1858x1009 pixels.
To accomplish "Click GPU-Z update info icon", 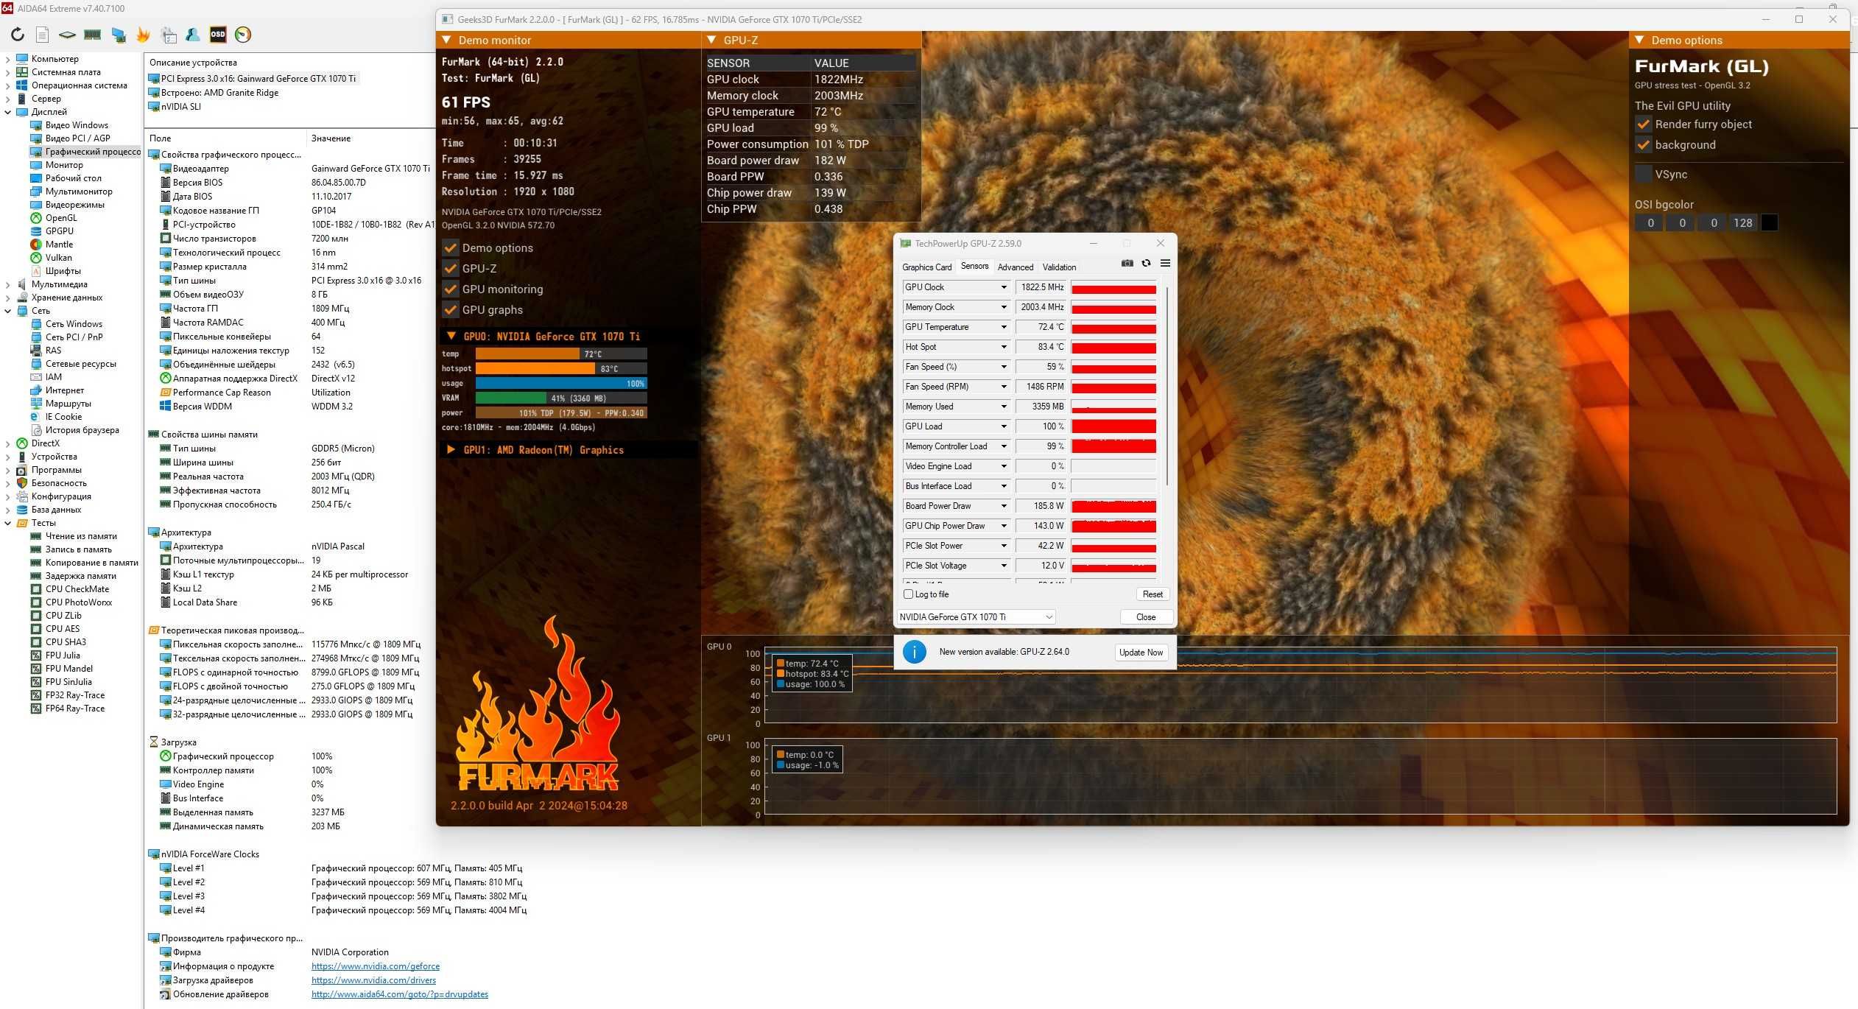I will click(914, 652).
